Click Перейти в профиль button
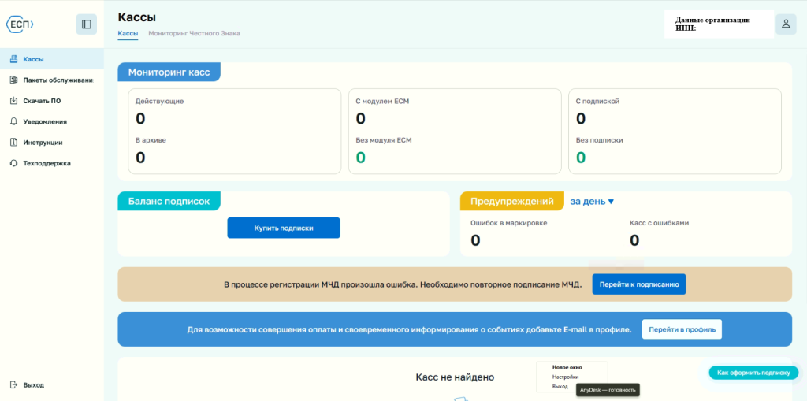This screenshot has width=807, height=401. point(682,329)
